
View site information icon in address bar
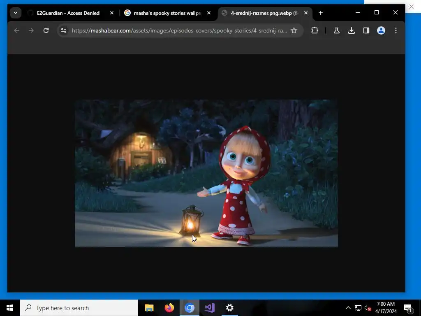64,30
